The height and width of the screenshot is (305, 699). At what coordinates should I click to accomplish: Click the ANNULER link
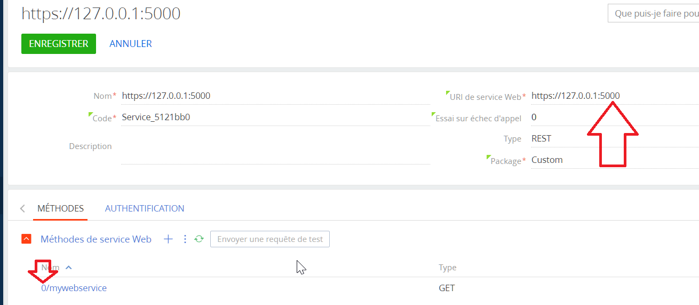tap(131, 44)
